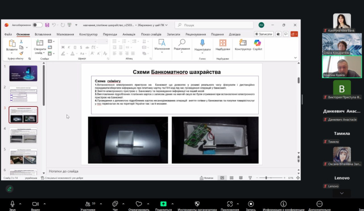Click Нотатки button in status bar

point(208,178)
